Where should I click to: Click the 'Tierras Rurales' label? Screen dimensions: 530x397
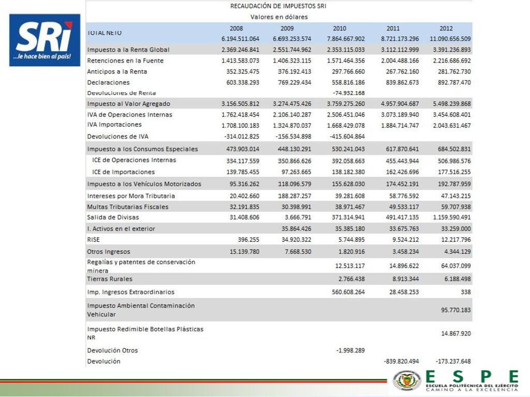[x=110, y=279]
